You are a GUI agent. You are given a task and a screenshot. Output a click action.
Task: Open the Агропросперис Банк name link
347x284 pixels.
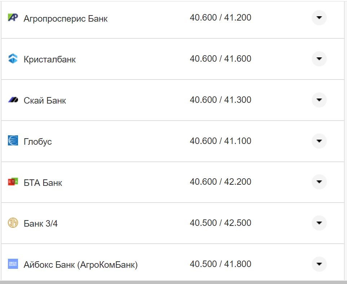click(66, 18)
